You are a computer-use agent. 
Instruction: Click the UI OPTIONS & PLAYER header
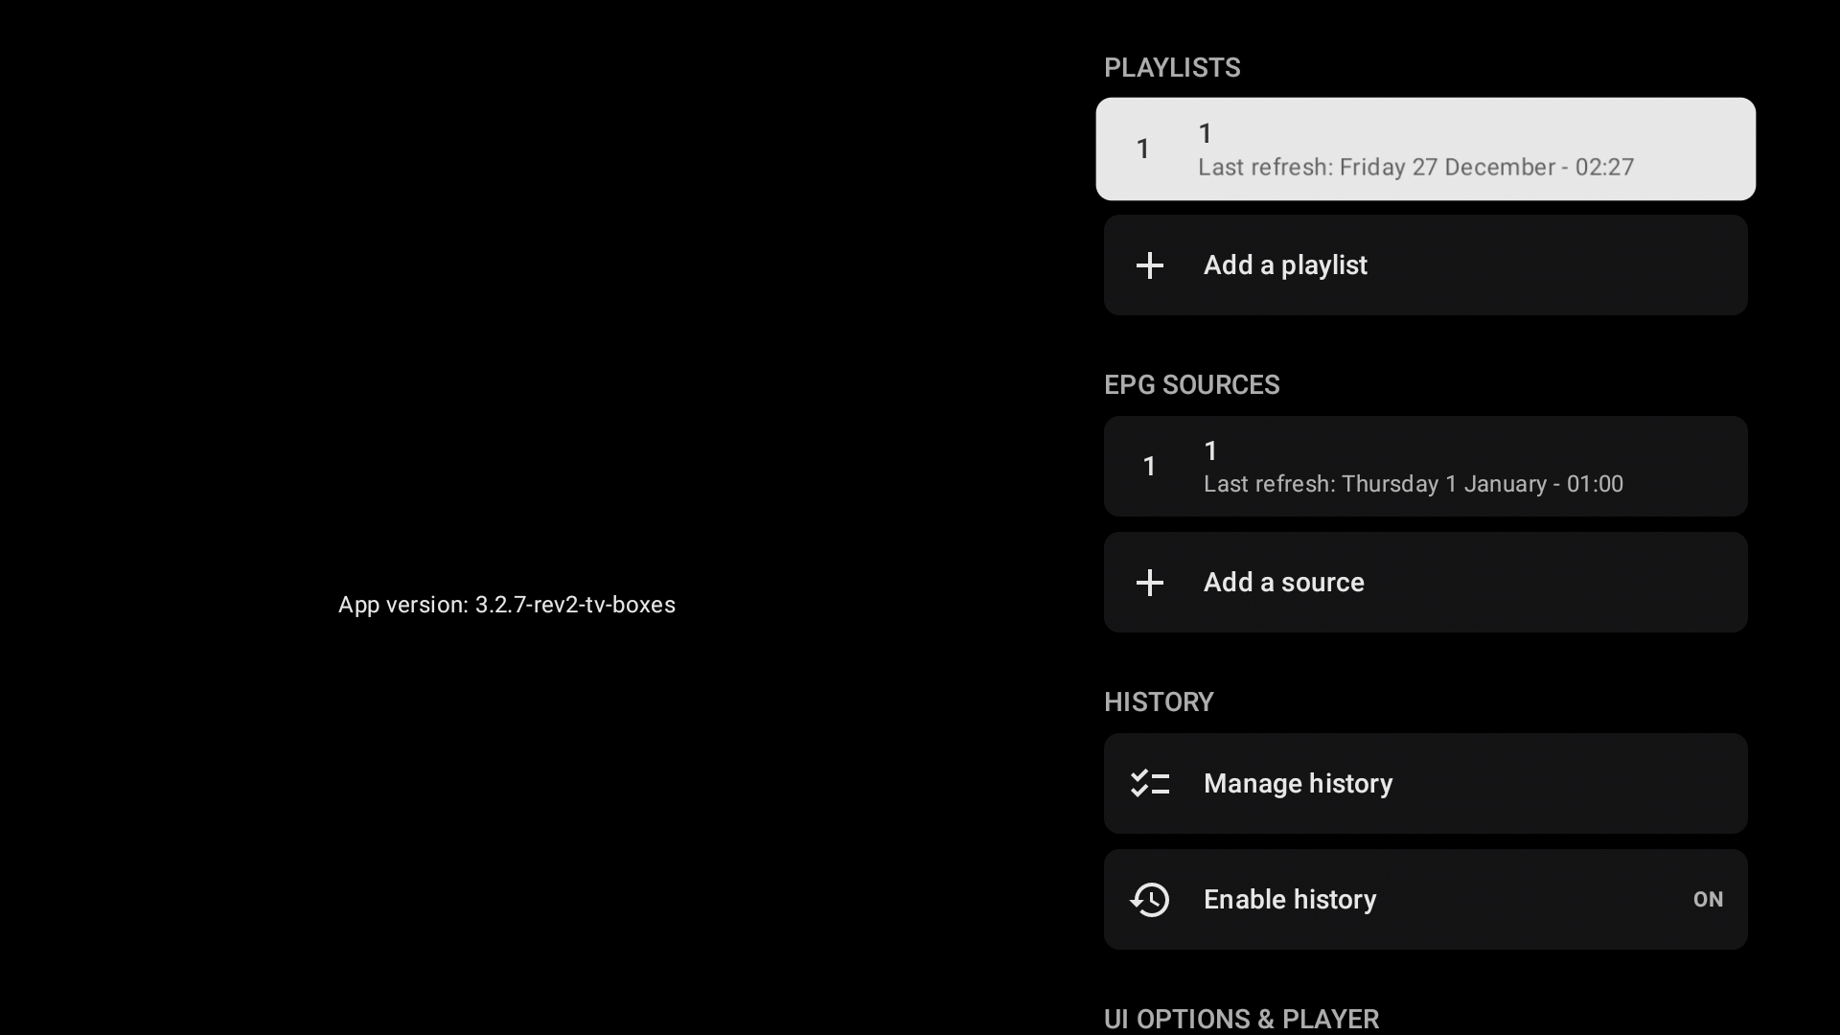1241,1019
